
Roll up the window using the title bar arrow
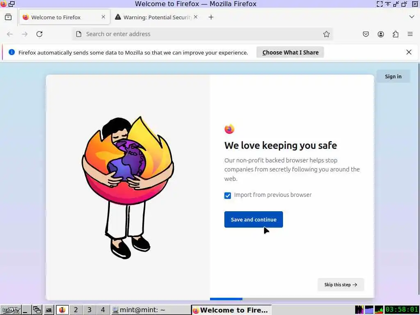point(388,4)
